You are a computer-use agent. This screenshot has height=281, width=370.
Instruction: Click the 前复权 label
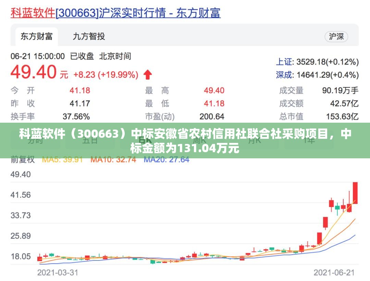click(23, 159)
